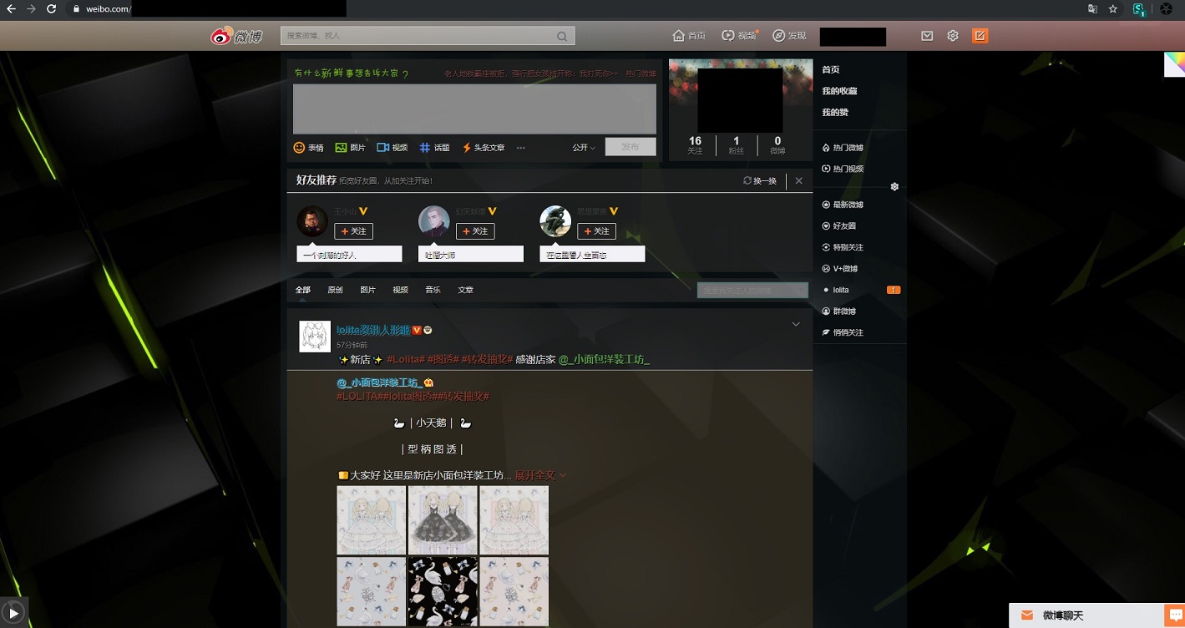The image size is (1185, 628).
Task: Select 最新微博 in the sidebar
Action: pos(843,205)
